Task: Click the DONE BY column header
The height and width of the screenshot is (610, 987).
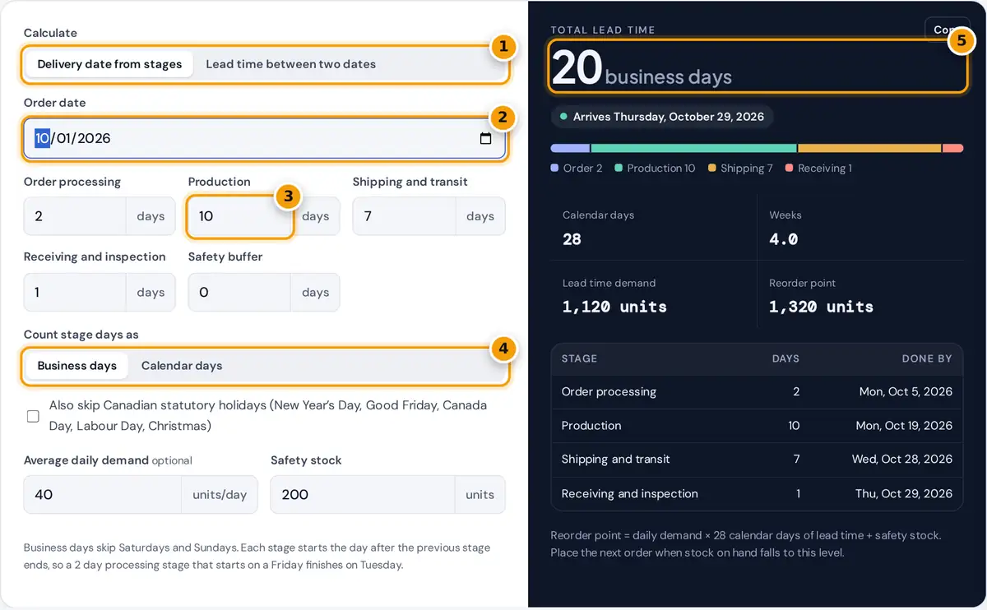Action: pos(925,358)
